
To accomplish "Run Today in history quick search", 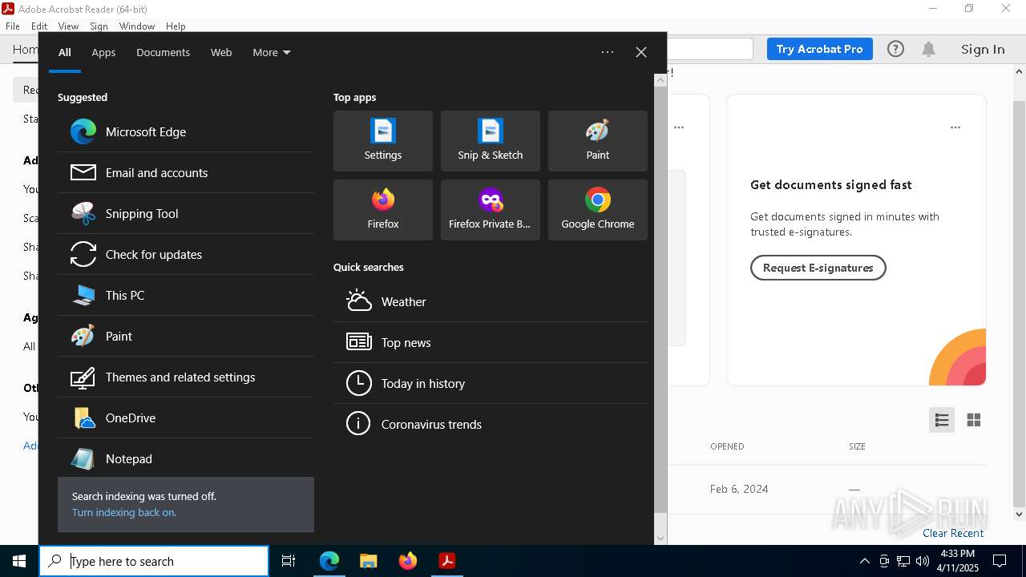I will click(491, 383).
